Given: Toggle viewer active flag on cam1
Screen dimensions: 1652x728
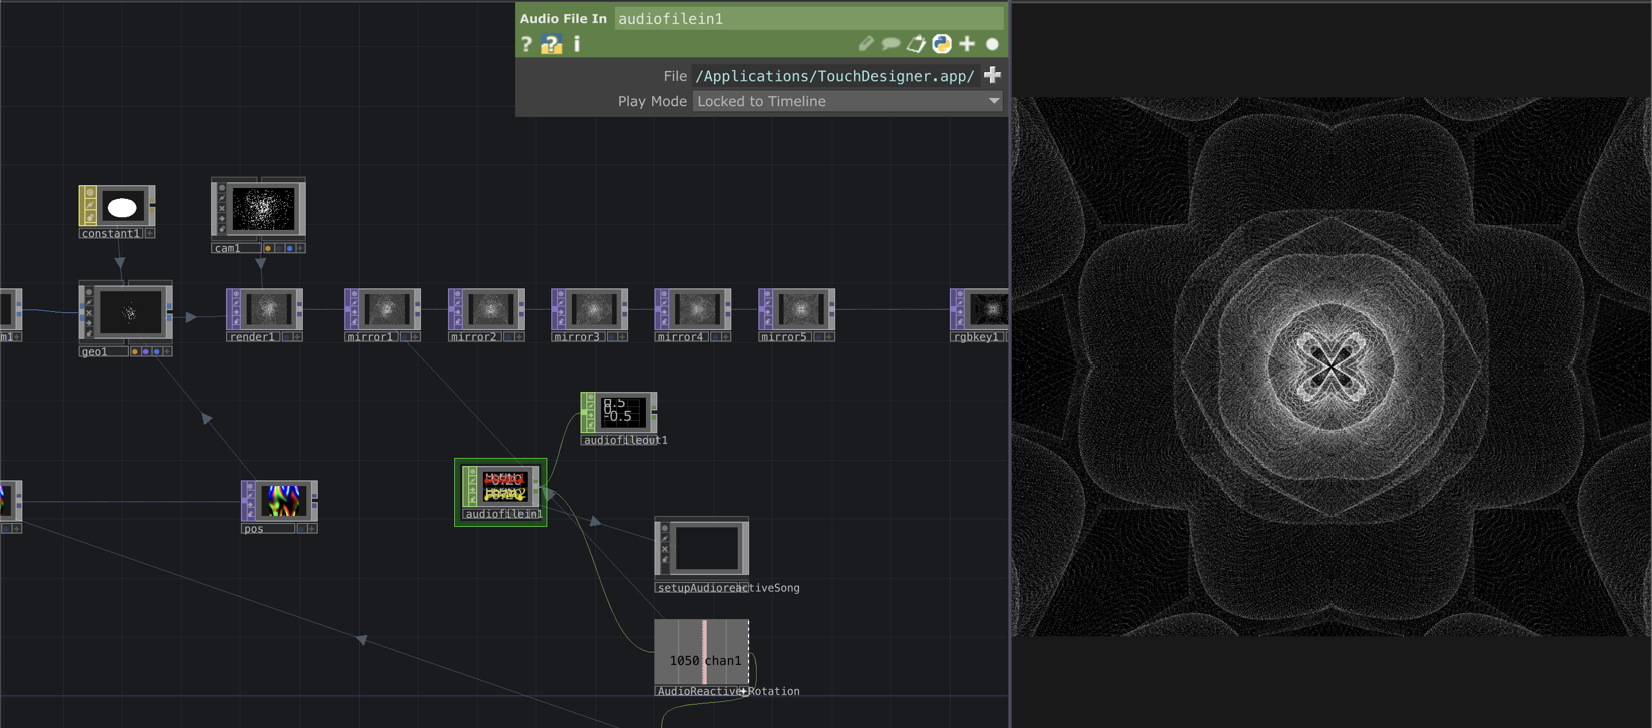Looking at the screenshot, I should 222,188.
